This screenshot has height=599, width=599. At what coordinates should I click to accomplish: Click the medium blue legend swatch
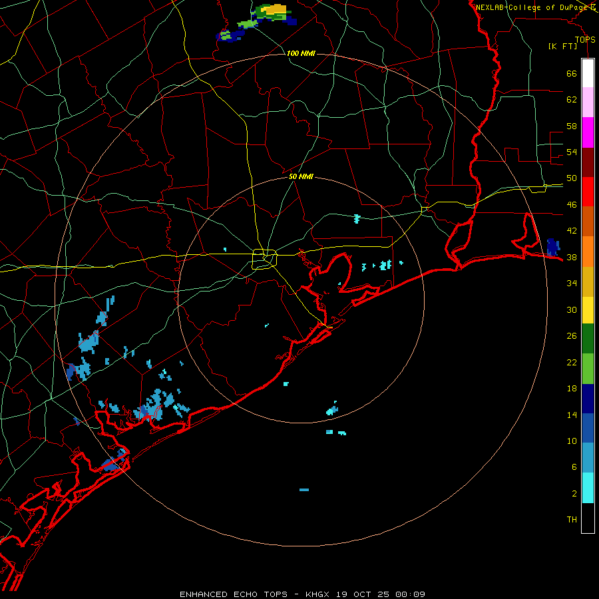coord(588,428)
